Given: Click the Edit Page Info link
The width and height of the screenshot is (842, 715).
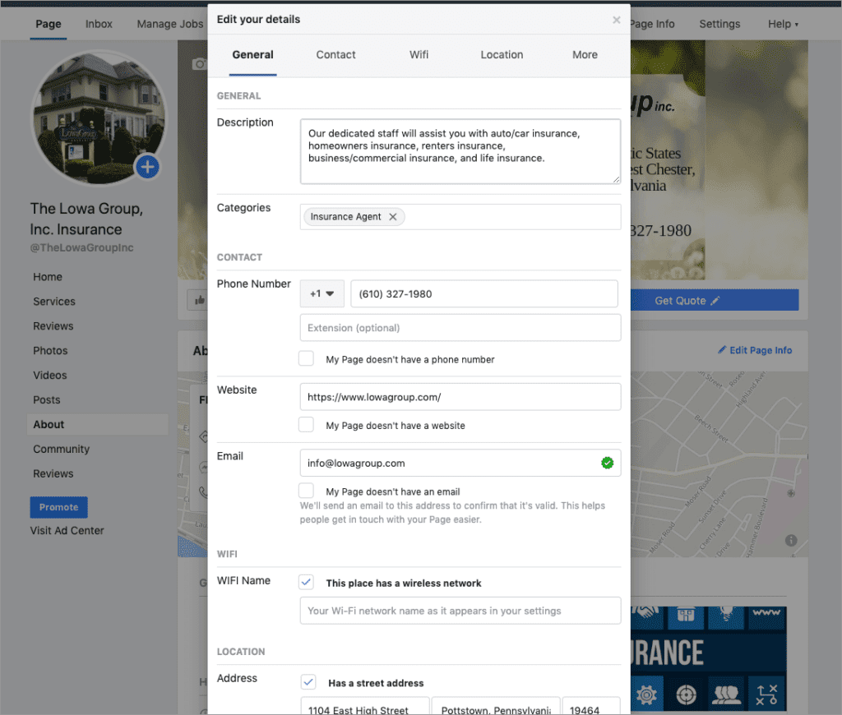Looking at the screenshot, I should click(x=755, y=350).
